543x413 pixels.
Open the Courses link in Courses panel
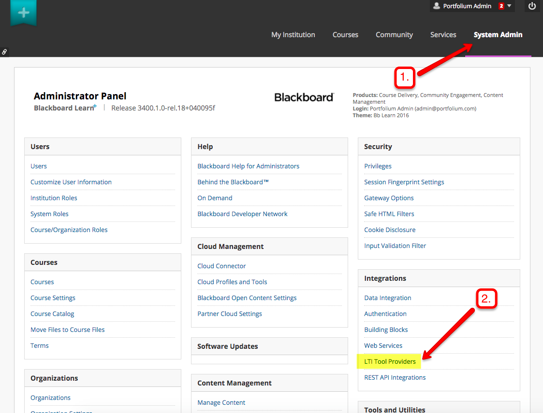click(x=42, y=282)
